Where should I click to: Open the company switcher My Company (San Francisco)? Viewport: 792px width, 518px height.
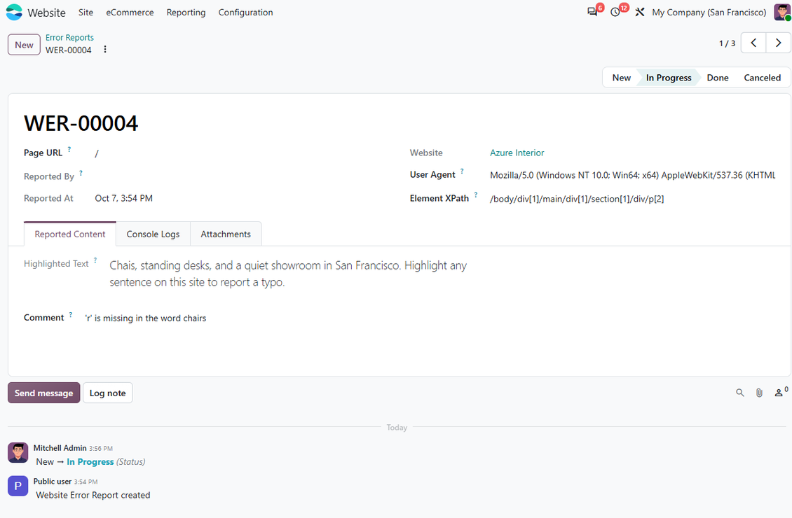(709, 13)
